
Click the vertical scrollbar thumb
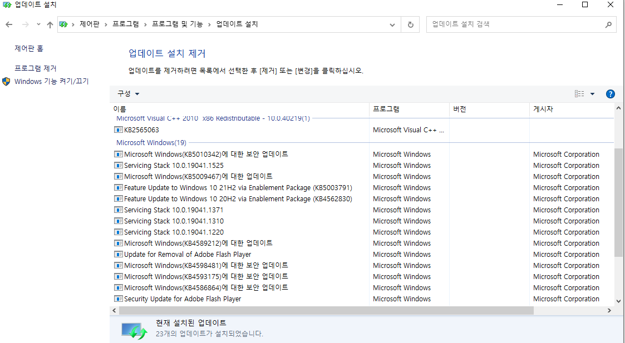coord(618,202)
